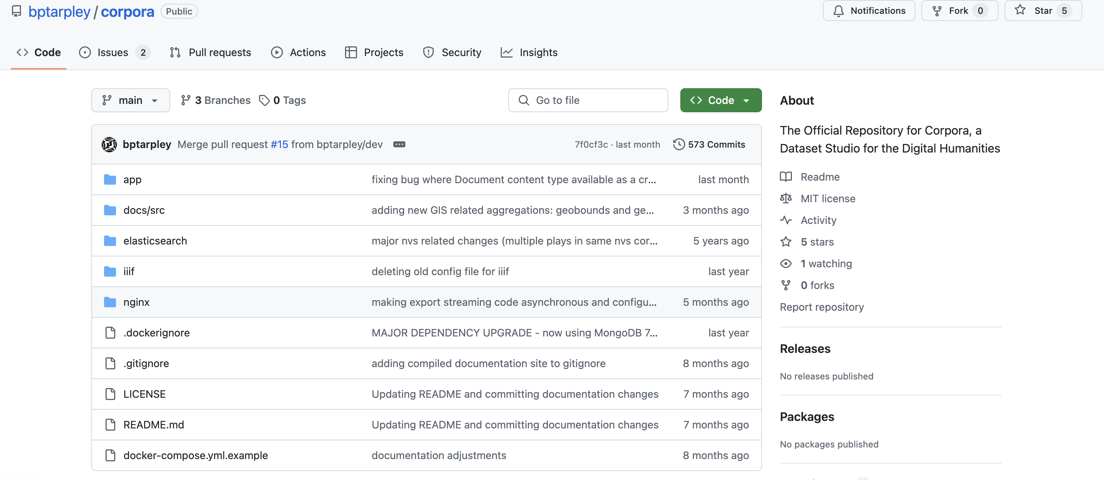The height and width of the screenshot is (480, 1104).
Task: Click the Activity pulse icon in About sidebar
Action: coord(786,220)
